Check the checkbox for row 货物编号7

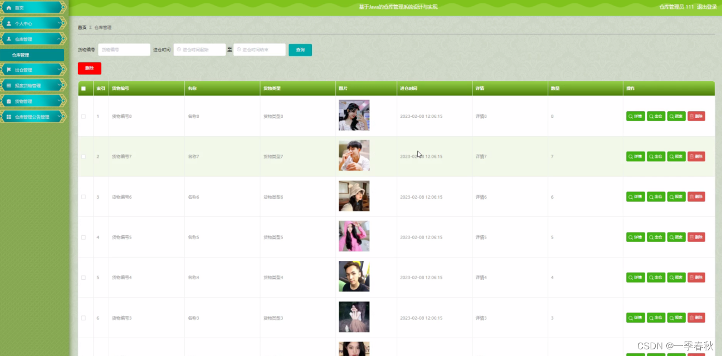point(84,156)
